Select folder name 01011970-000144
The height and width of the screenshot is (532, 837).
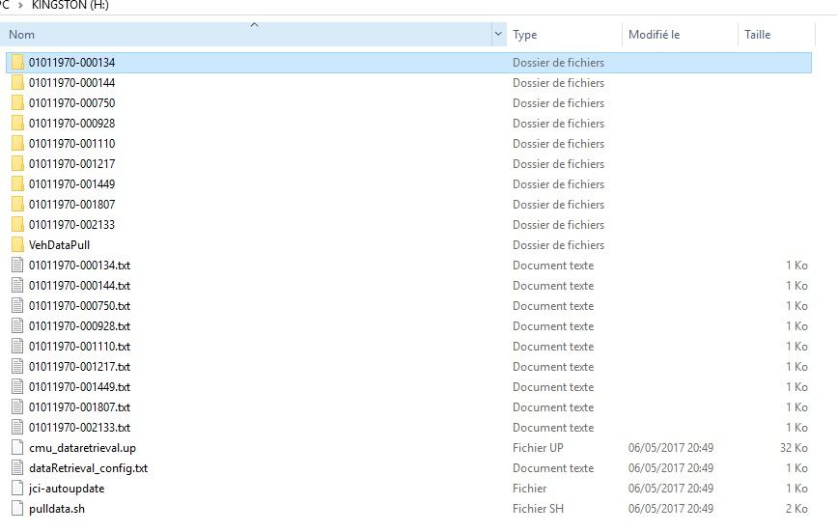coord(72,83)
